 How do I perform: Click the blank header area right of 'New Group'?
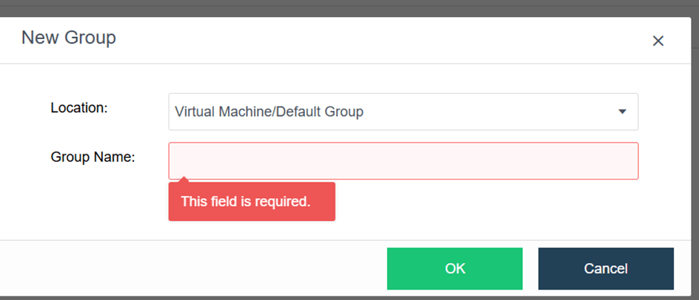click(x=370, y=38)
